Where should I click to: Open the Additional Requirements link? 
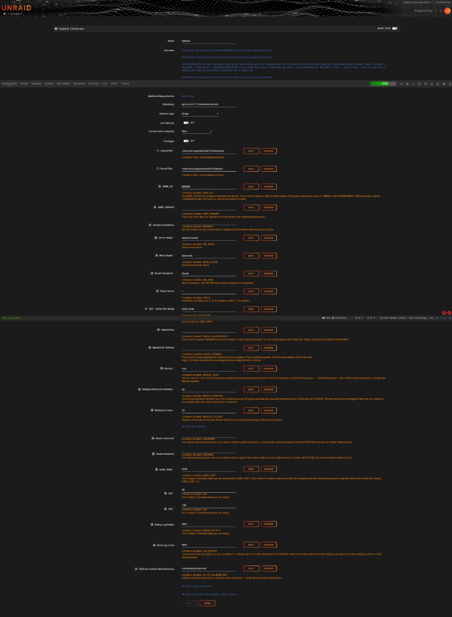tap(188, 96)
